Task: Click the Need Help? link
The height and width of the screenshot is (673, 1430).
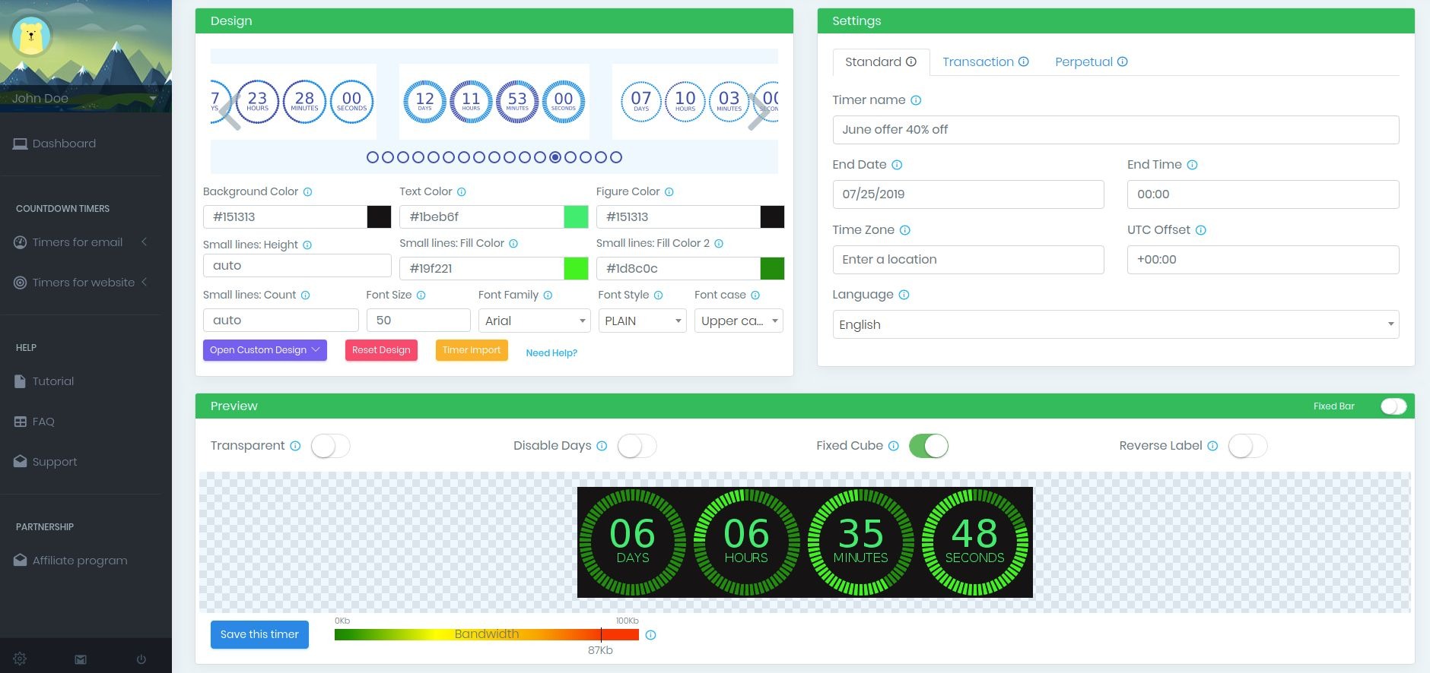Action: [x=551, y=353]
